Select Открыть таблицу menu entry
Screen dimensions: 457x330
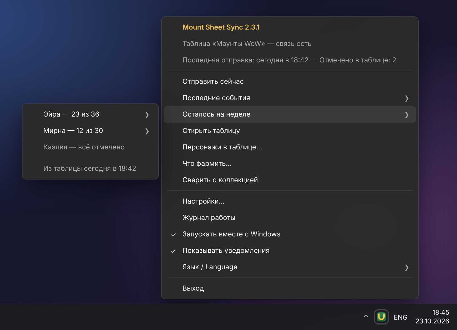[x=290, y=131]
